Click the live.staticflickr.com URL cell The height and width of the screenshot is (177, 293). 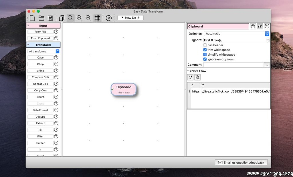235,91
